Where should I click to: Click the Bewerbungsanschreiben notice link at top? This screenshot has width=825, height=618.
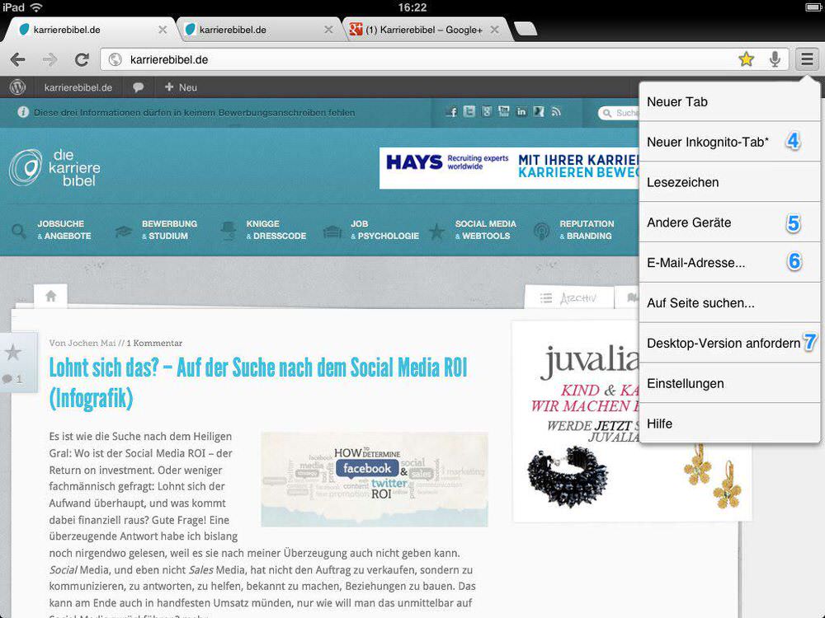194,112
